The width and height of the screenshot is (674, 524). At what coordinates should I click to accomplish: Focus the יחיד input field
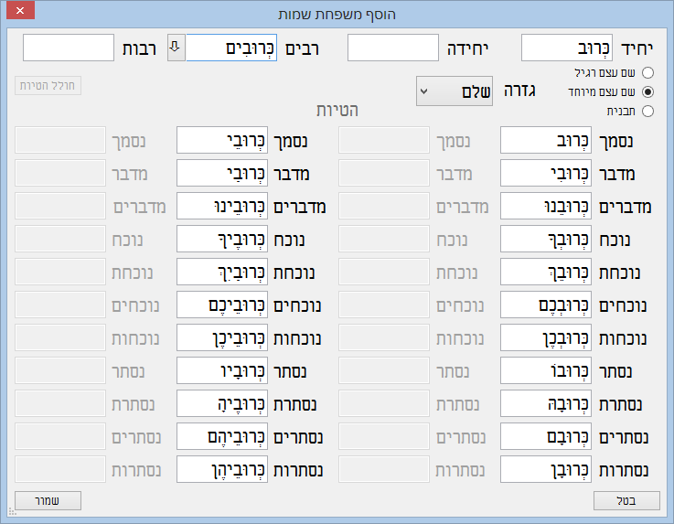coord(566,48)
